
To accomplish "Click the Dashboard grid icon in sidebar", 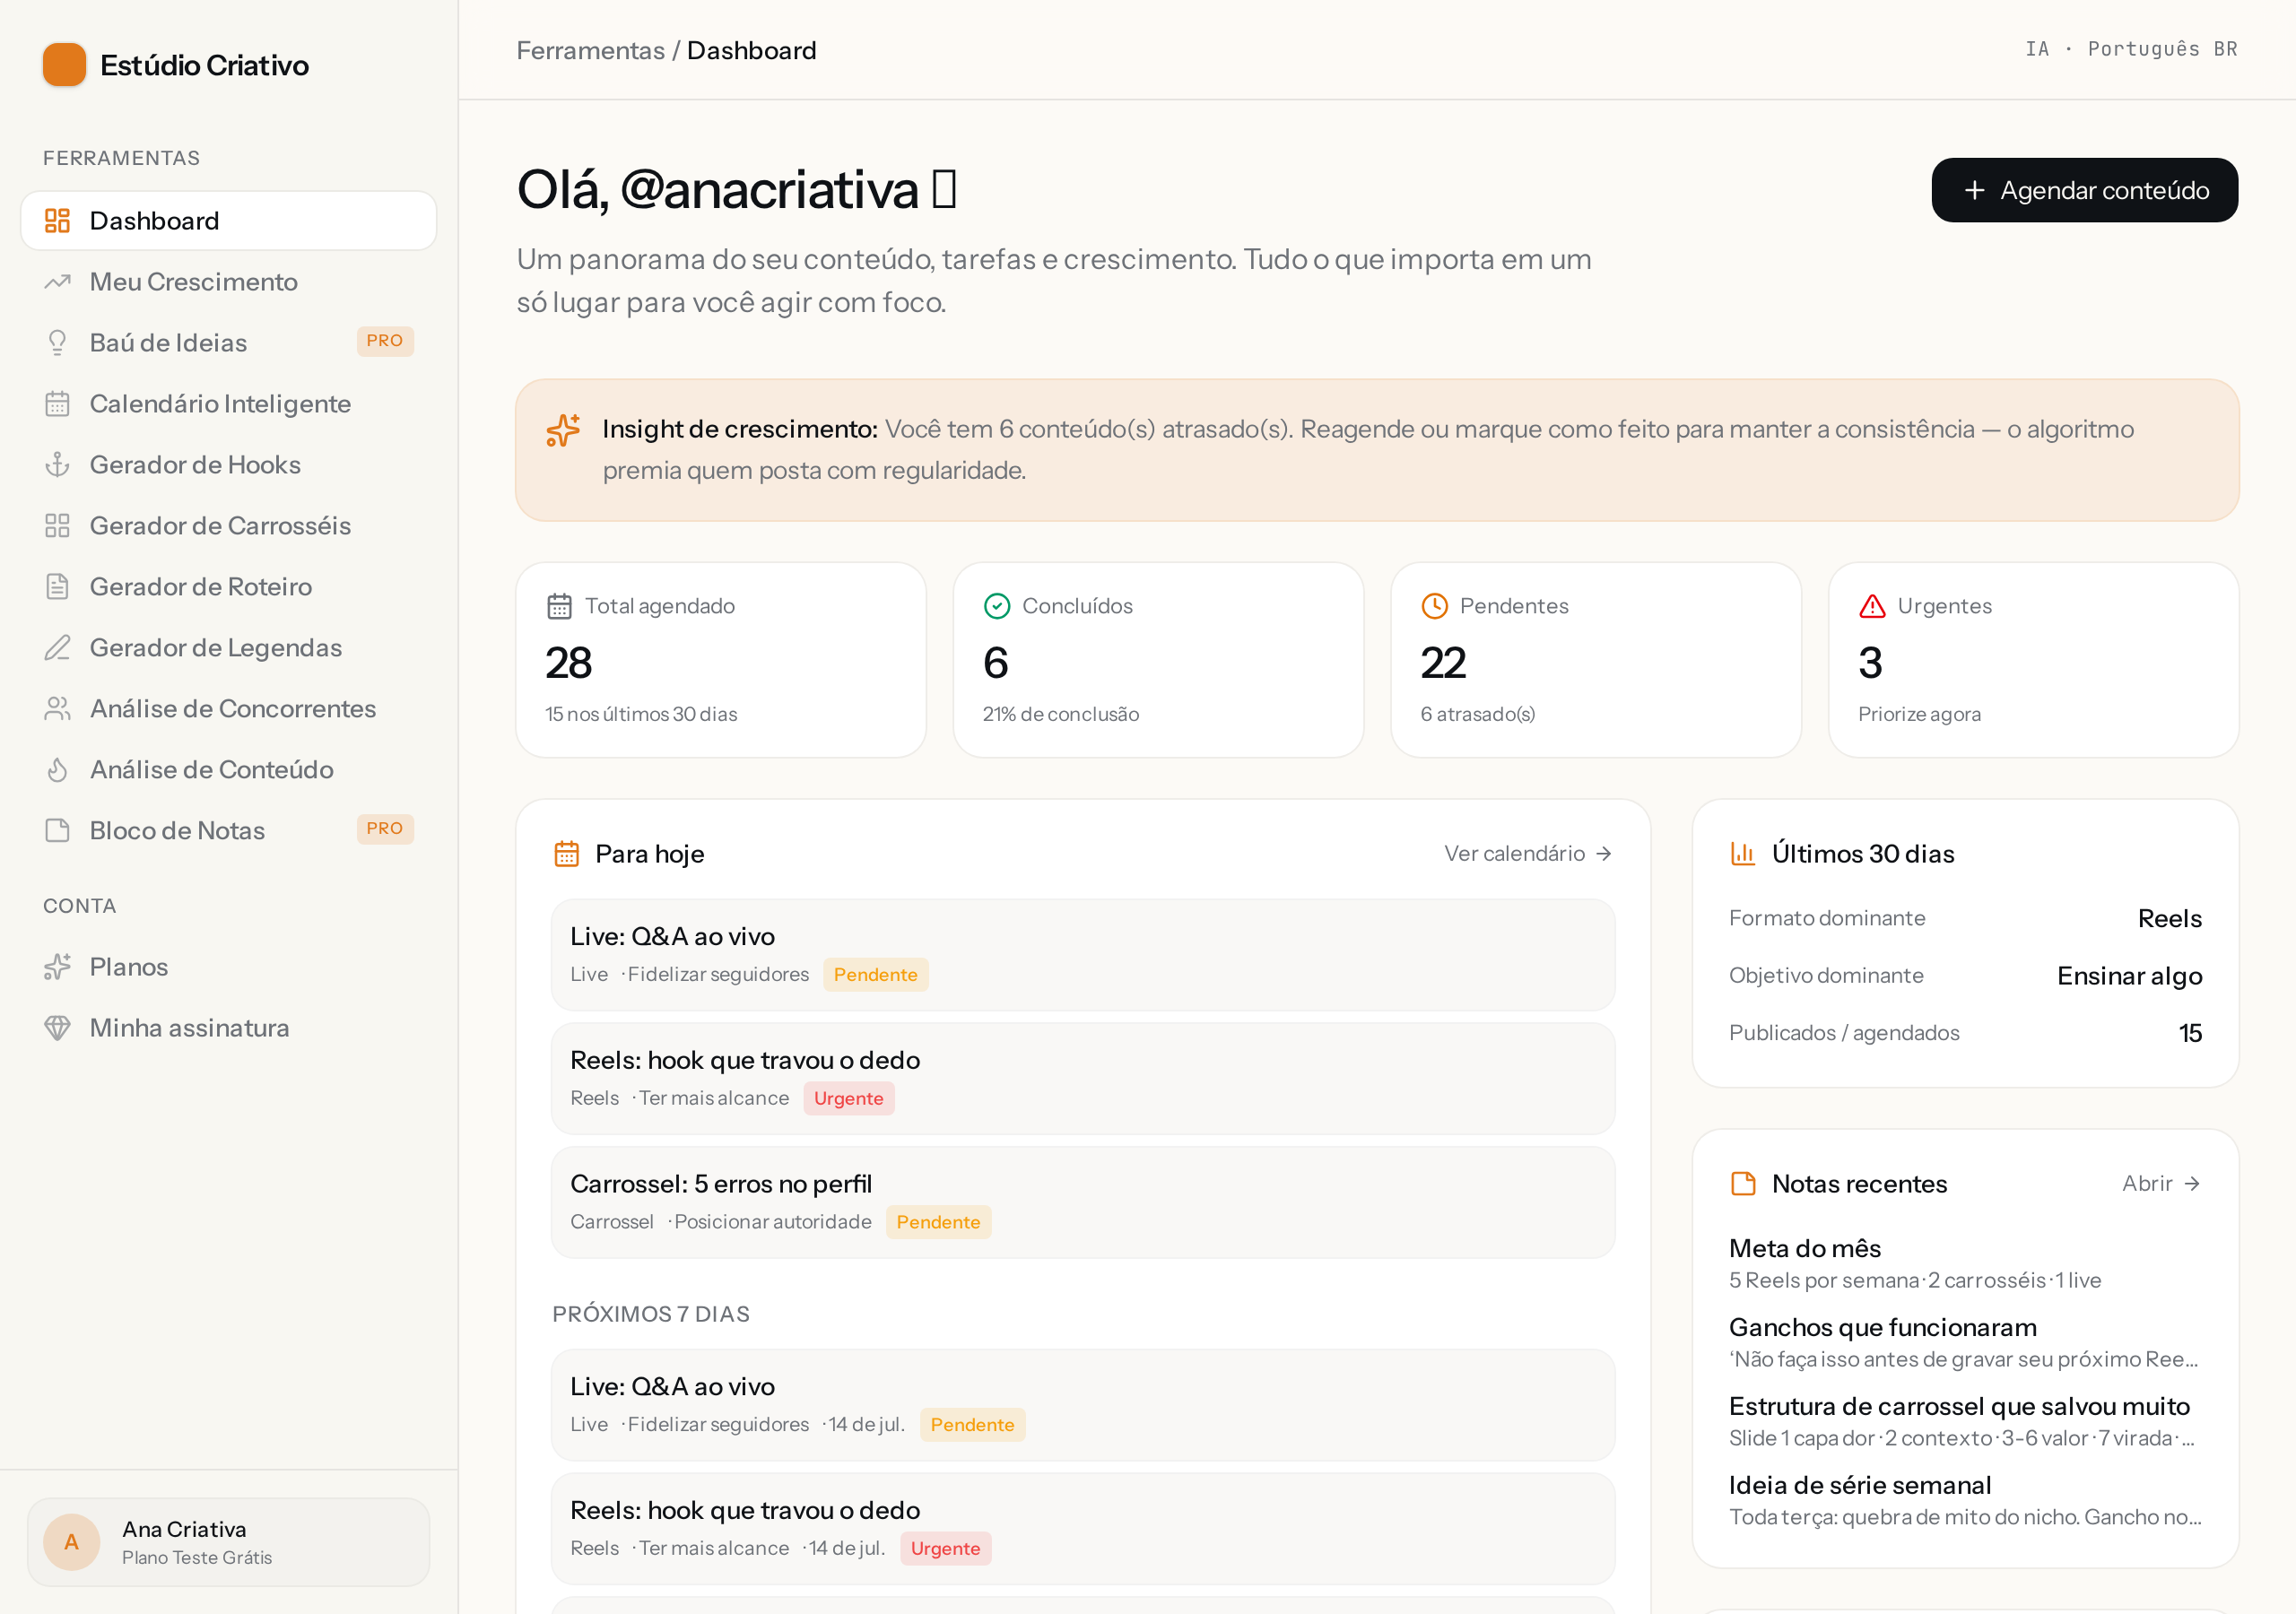I will [57, 221].
